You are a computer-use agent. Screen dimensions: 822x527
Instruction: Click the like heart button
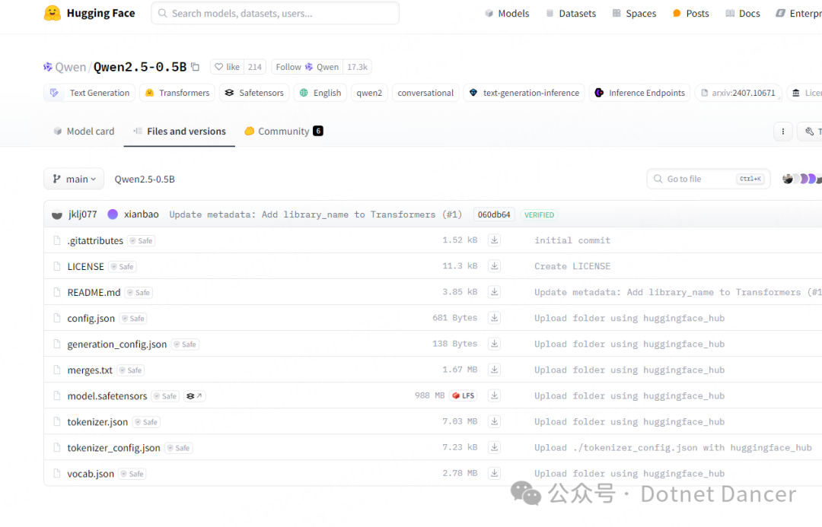coord(227,66)
